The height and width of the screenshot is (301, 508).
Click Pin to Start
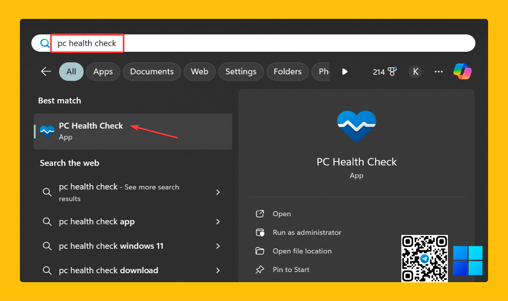291,270
